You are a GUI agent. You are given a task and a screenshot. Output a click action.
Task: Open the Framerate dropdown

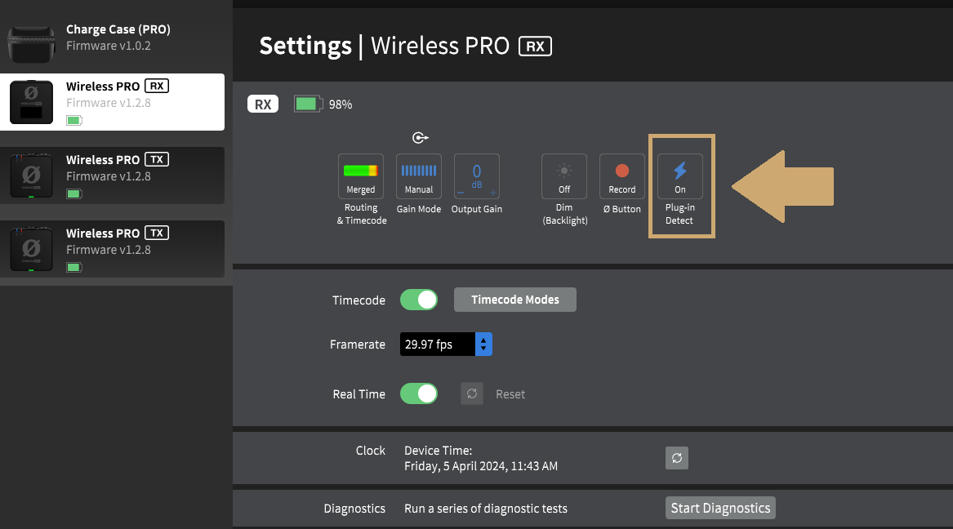[x=446, y=345]
